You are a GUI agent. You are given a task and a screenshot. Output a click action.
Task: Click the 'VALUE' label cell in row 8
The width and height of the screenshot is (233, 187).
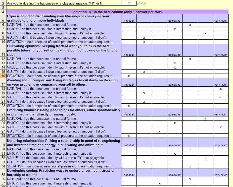(x=64, y=33)
